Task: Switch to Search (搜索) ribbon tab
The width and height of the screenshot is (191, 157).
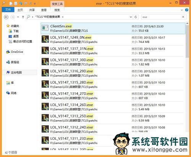Action: (57, 10)
